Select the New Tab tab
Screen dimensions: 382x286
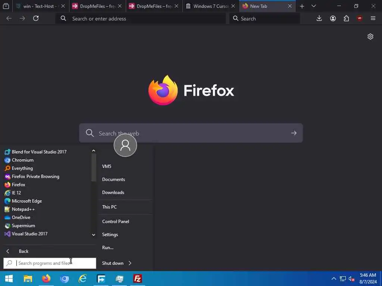click(x=267, y=6)
